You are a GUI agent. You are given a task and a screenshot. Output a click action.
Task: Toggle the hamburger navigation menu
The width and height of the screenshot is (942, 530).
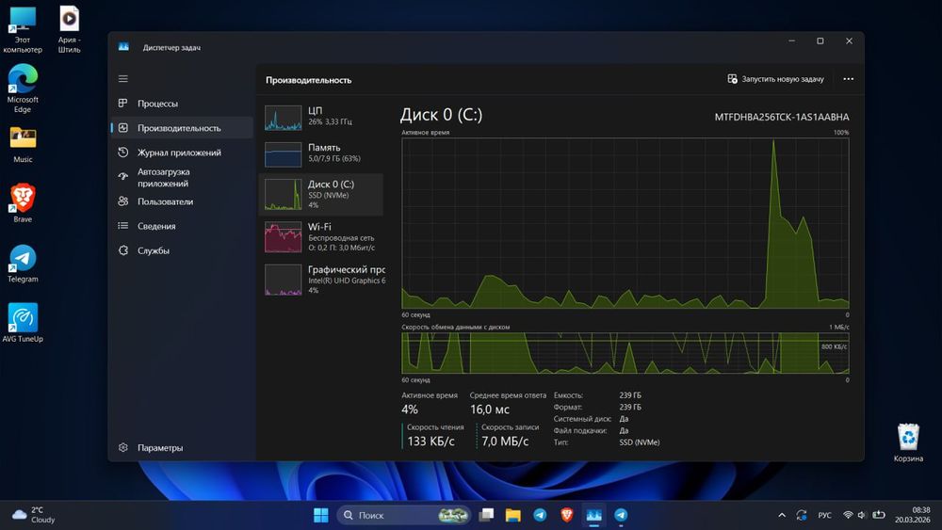pyautogui.click(x=123, y=79)
